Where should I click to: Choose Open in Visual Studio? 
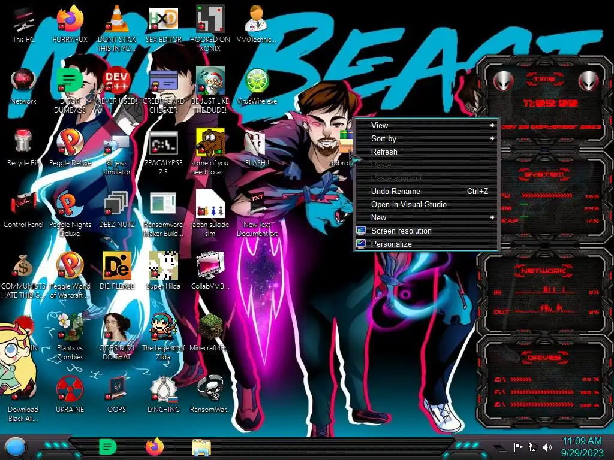pos(426,205)
